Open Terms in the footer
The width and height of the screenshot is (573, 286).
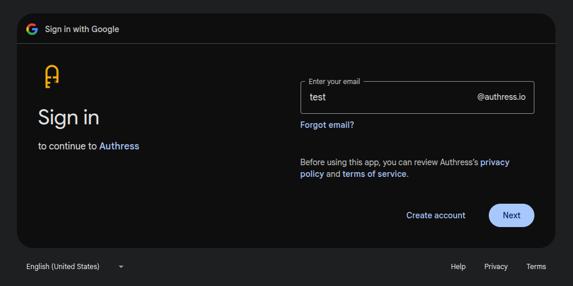(x=536, y=267)
